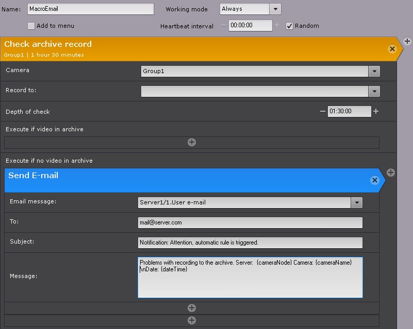The image size is (413, 329).
Task: Expand the Email message dropdown
Action: coord(356,202)
